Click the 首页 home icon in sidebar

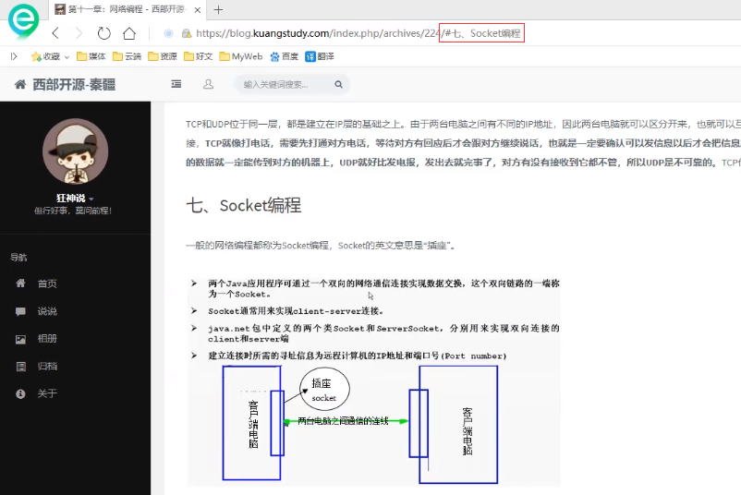[20, 284]
